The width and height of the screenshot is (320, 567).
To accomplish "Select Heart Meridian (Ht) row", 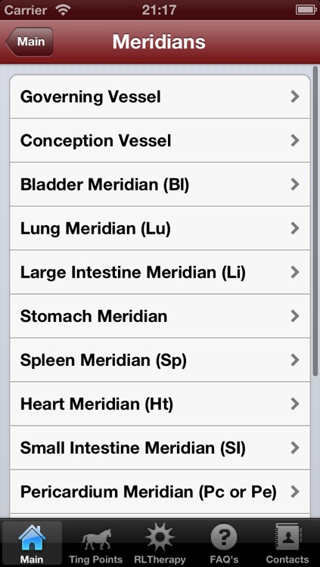I will click(160, 404).
